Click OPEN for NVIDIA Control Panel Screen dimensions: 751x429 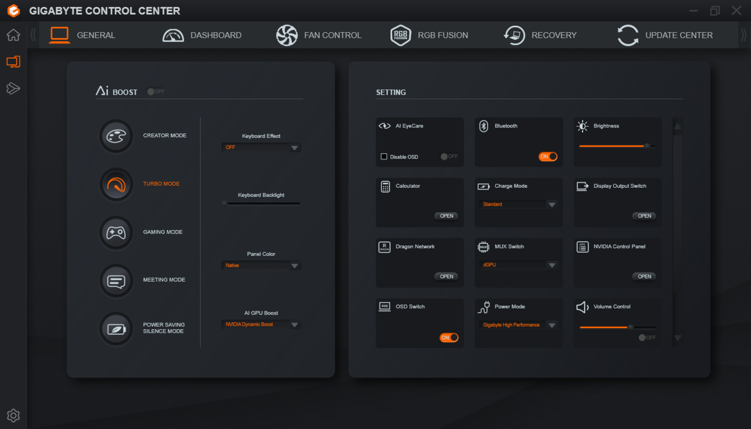(644, 276)
